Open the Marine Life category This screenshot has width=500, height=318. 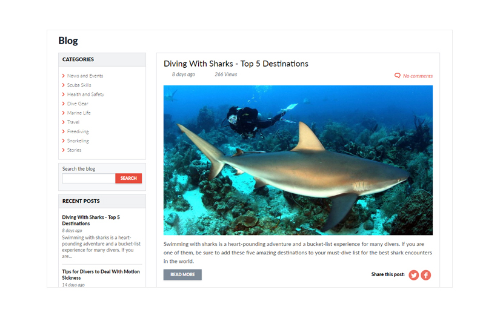(79, 113)
